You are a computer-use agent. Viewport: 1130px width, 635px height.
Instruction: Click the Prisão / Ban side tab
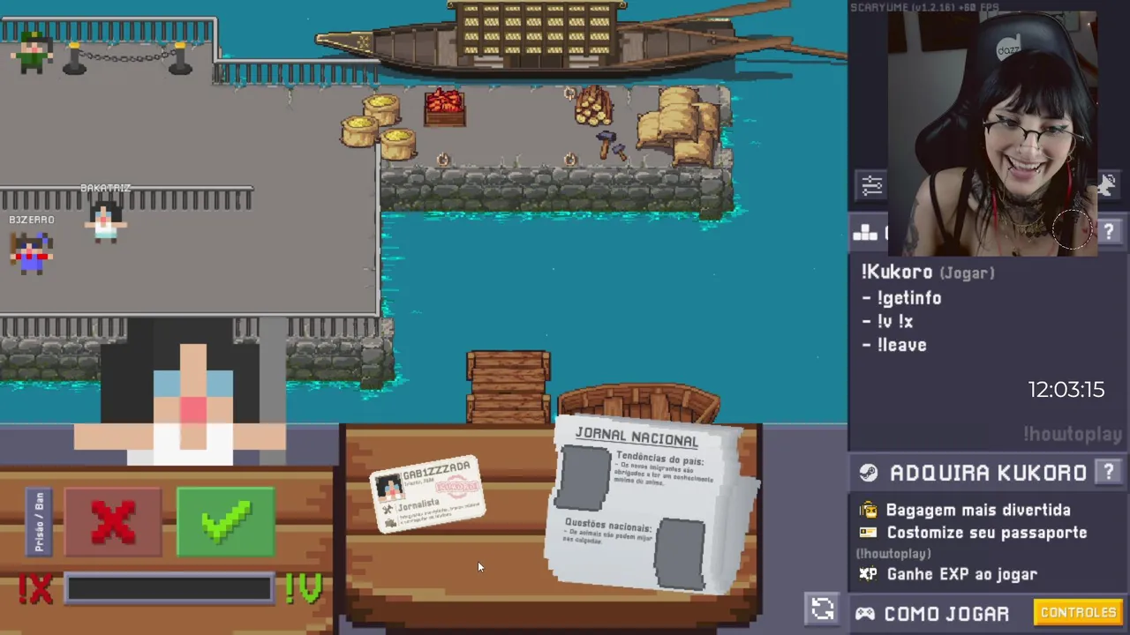(39, 522)
